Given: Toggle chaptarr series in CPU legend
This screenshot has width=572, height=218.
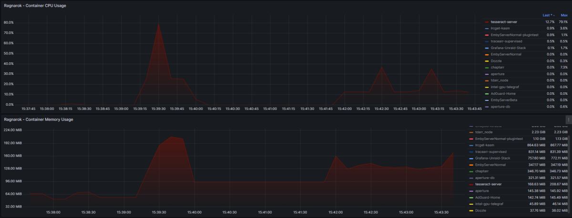Looking at the screenshot, I should coord(498,68).
